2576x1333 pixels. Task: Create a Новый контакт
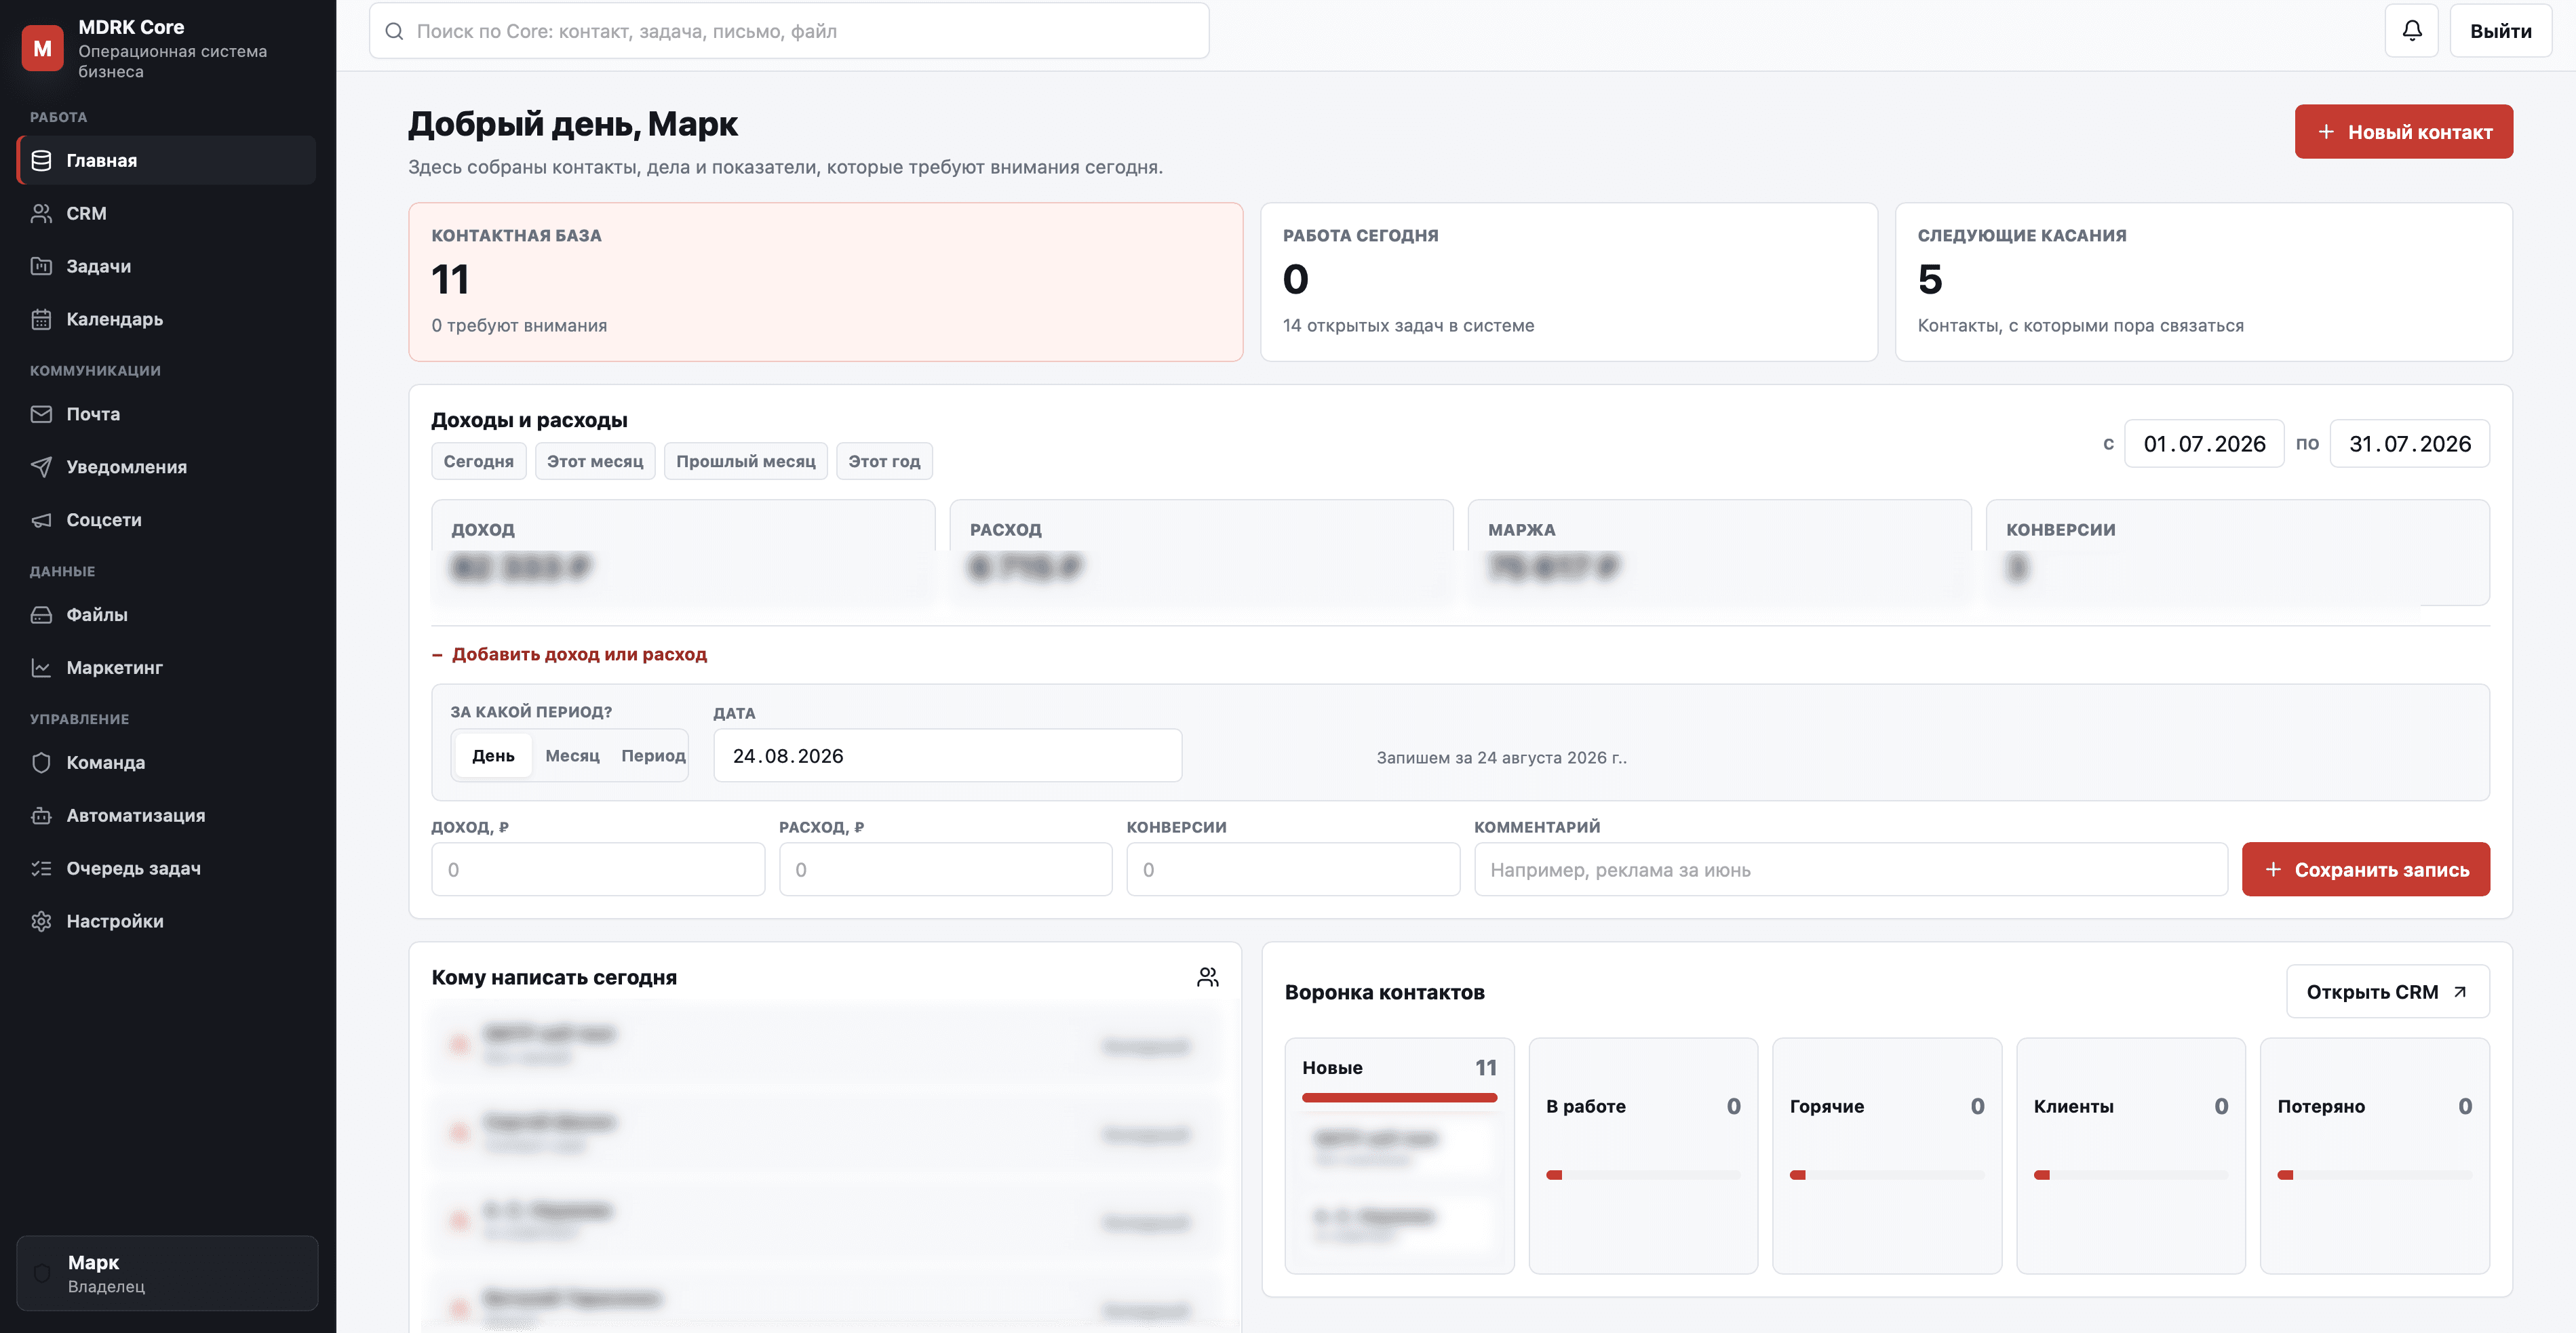pyautogui.click(x=2403, y=132)
